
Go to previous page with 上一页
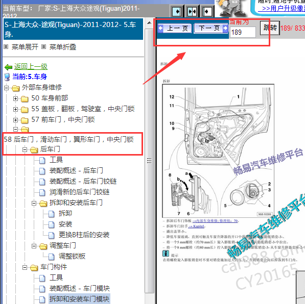point(175,29)
